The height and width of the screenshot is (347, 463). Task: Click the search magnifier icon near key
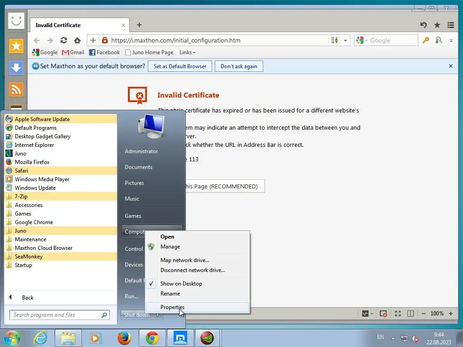coord(439,40)
